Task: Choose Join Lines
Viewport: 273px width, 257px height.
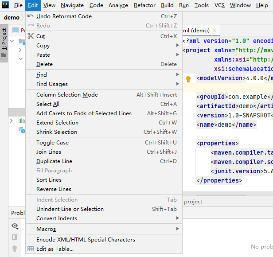Action: (x=104, y=152)
